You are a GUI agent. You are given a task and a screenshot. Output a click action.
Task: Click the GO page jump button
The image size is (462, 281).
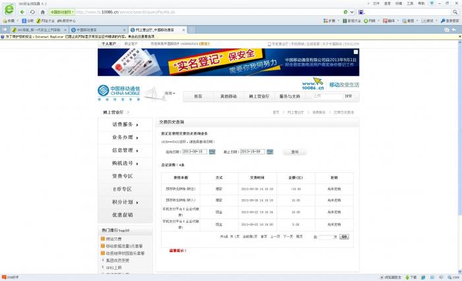click(x=344, y=237)
